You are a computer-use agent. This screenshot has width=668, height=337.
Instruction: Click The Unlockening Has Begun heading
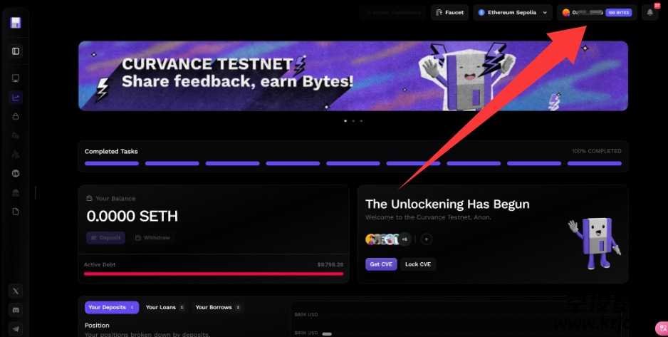coord(447,204)
